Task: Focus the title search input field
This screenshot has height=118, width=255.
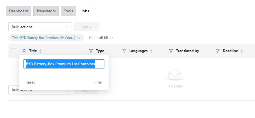Action: coord(64,64)
